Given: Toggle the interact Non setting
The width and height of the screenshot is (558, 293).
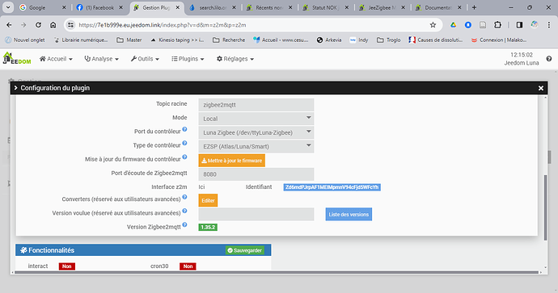Looking at the screenshot, I should [x=67, y=266].
